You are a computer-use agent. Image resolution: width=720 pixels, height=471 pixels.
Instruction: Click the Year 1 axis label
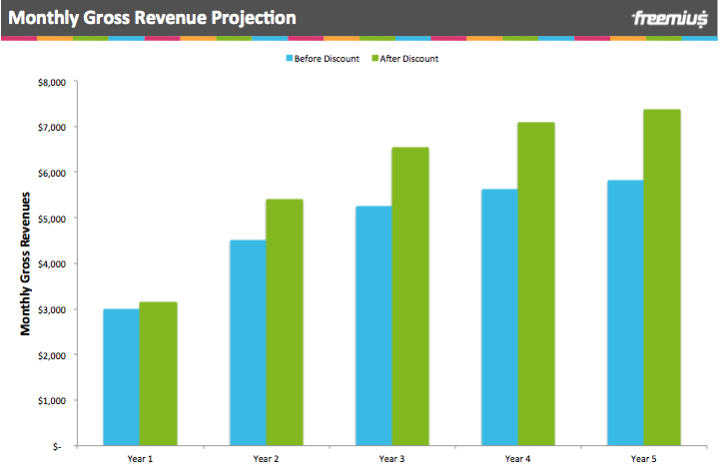(x=140, y=459)
